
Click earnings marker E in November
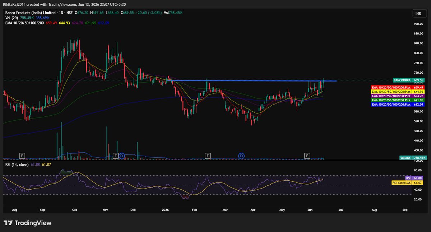pyautogui.click(x=116, y=156)
